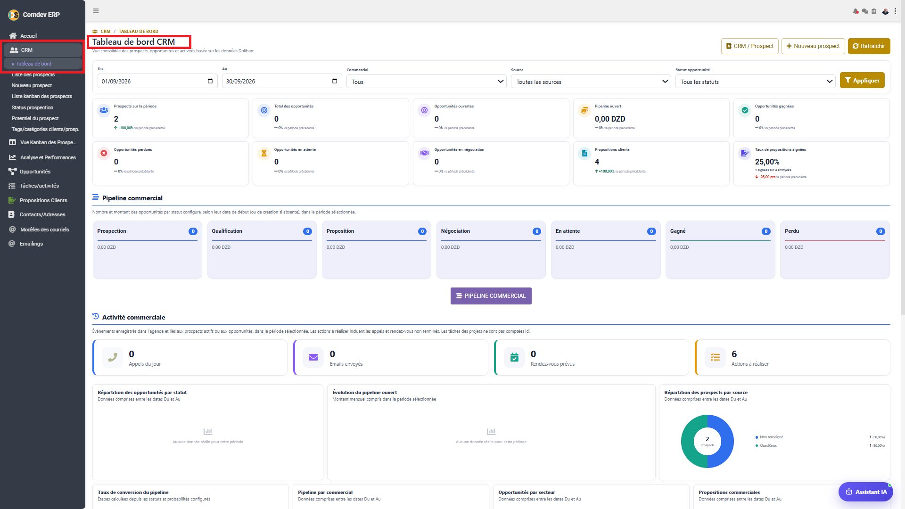Click the Appliquer filter button

[x=862, y=81]
